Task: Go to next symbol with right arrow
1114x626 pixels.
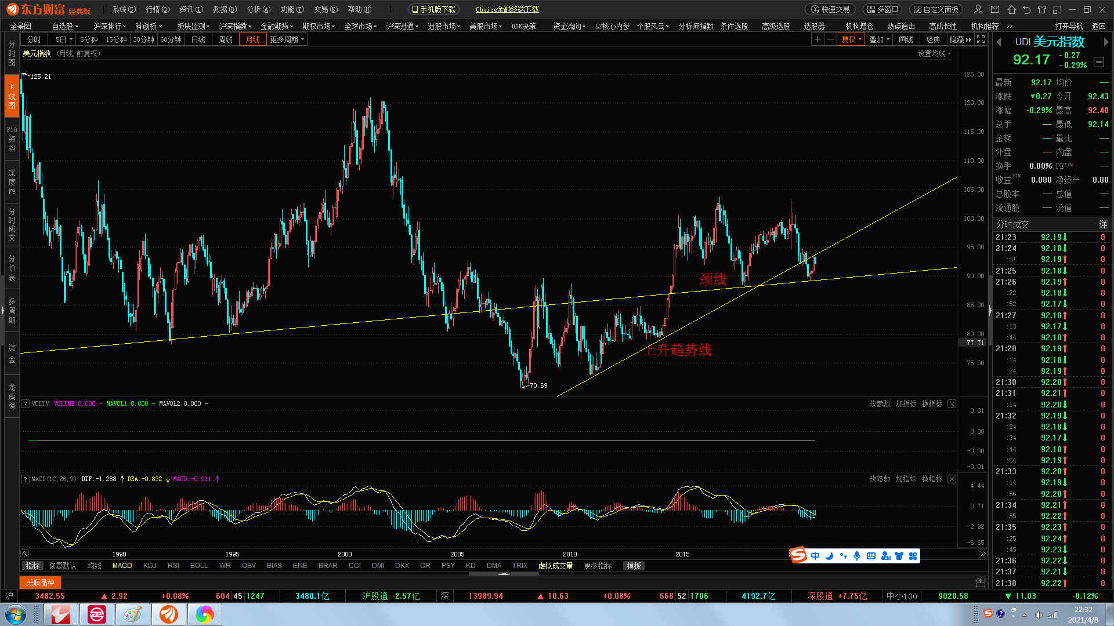Action: 1105,42
